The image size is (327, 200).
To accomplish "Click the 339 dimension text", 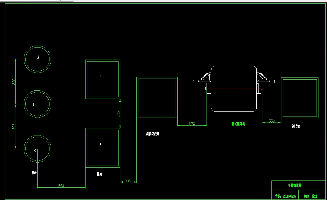I will click(x=272, y=121).
